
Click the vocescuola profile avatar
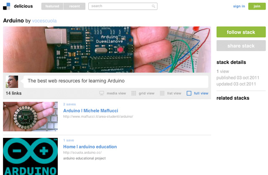(12, 81)
